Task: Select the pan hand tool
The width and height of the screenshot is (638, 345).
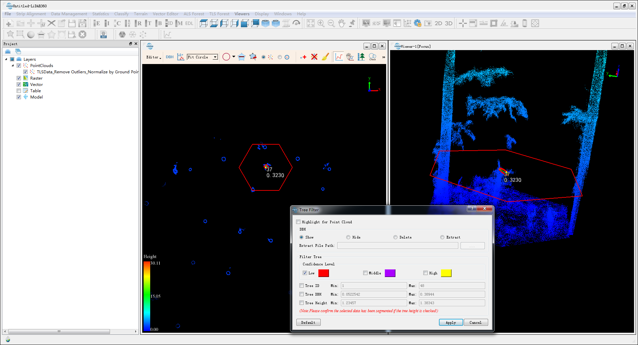Action: (x=342, y=23)
